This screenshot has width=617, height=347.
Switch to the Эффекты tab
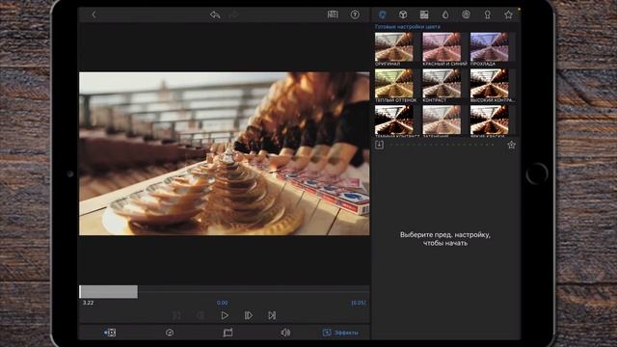(340, 333)
